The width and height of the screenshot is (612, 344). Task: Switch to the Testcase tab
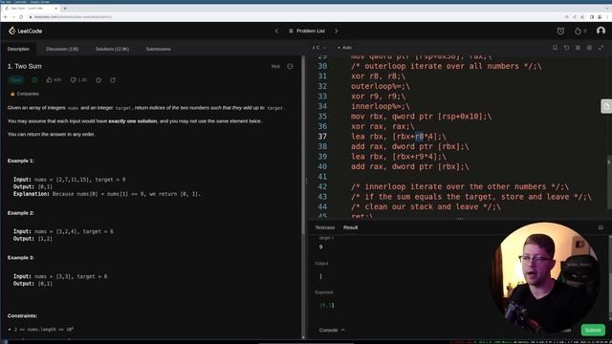click(325, 227)
